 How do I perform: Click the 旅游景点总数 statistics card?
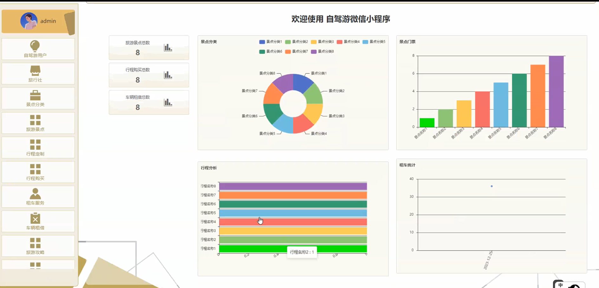pyautogui.click(x=148, y=48)
